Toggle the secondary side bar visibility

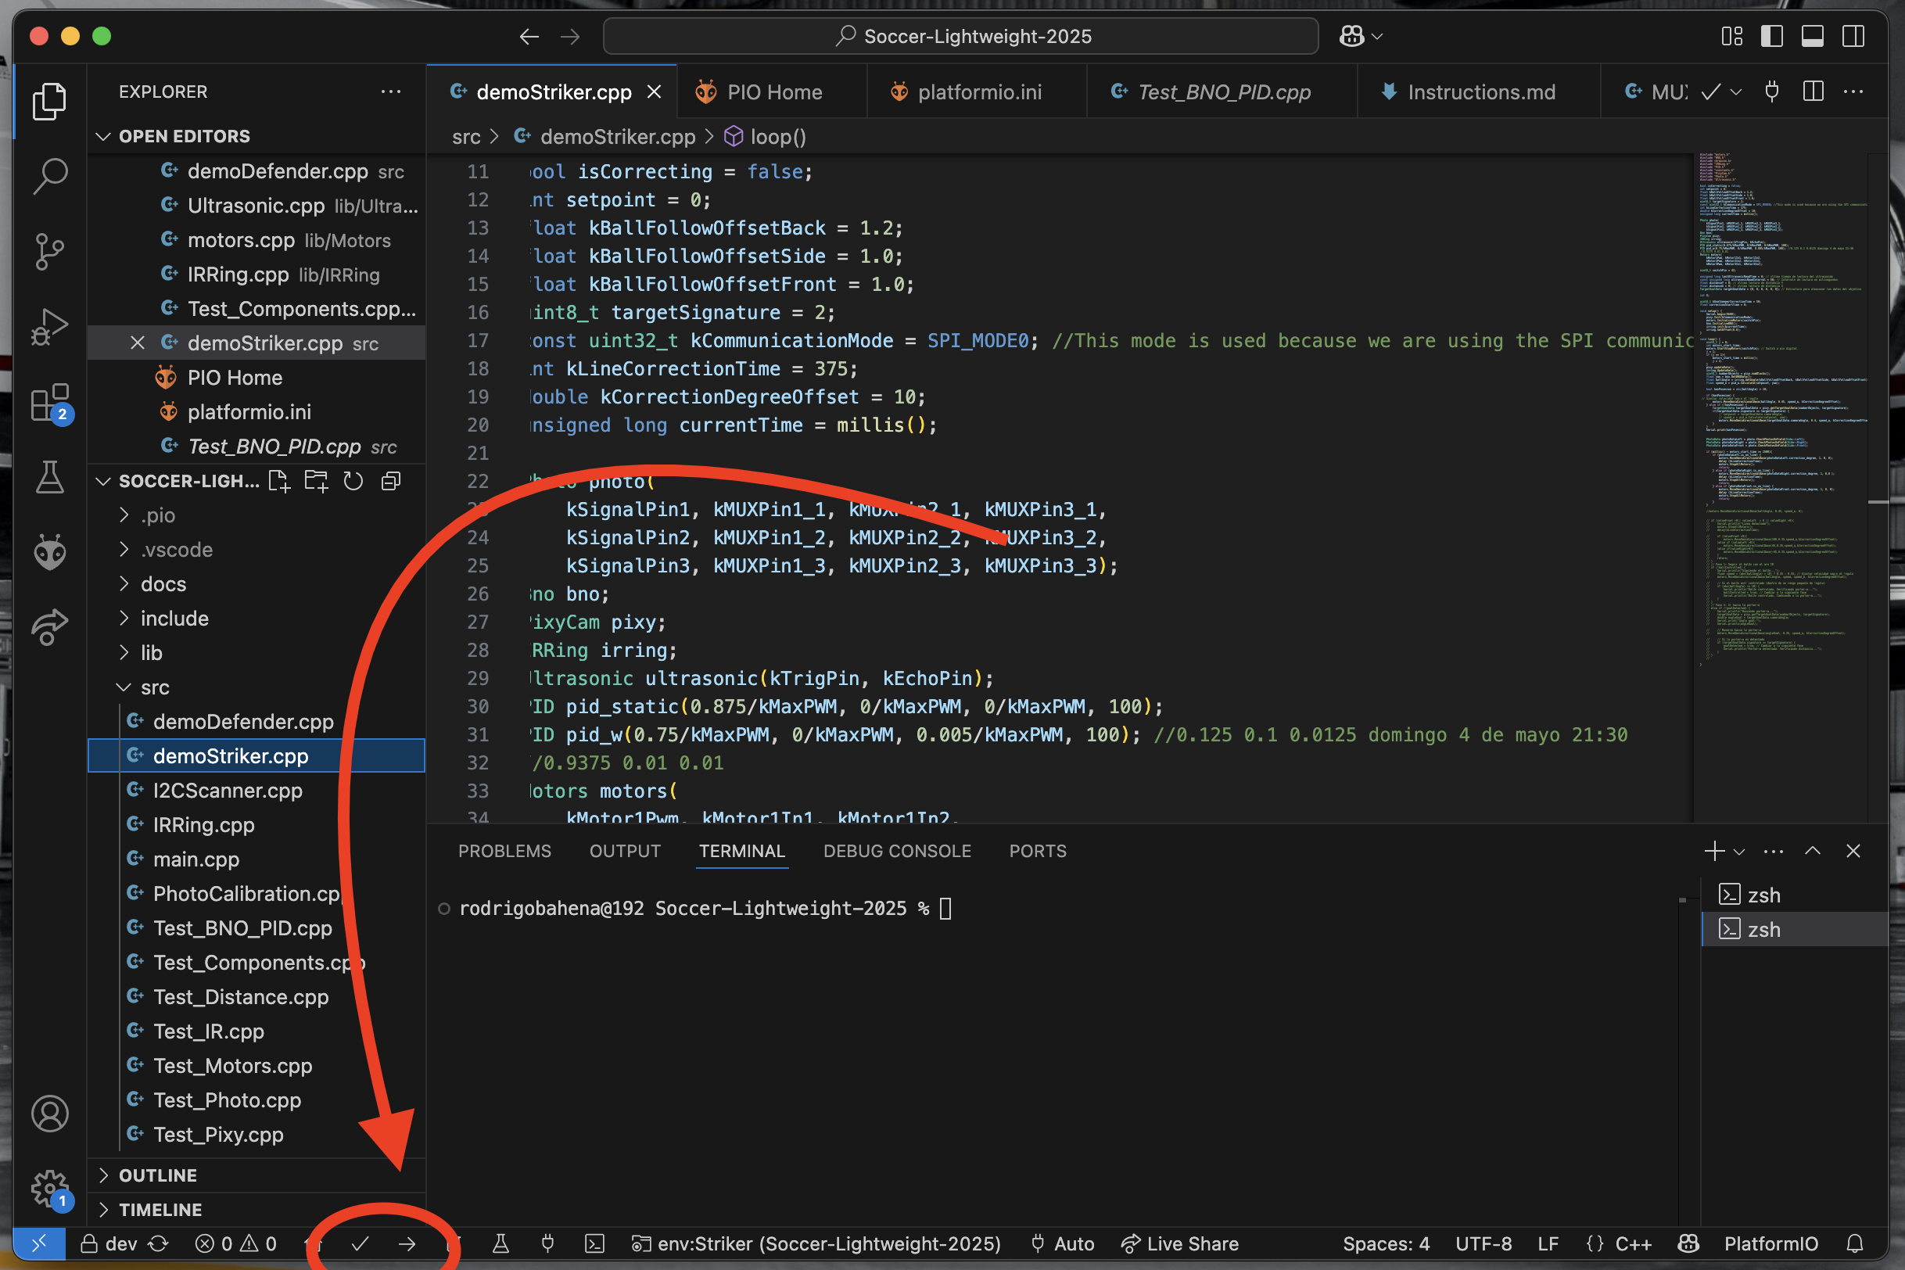point(1853,37)
